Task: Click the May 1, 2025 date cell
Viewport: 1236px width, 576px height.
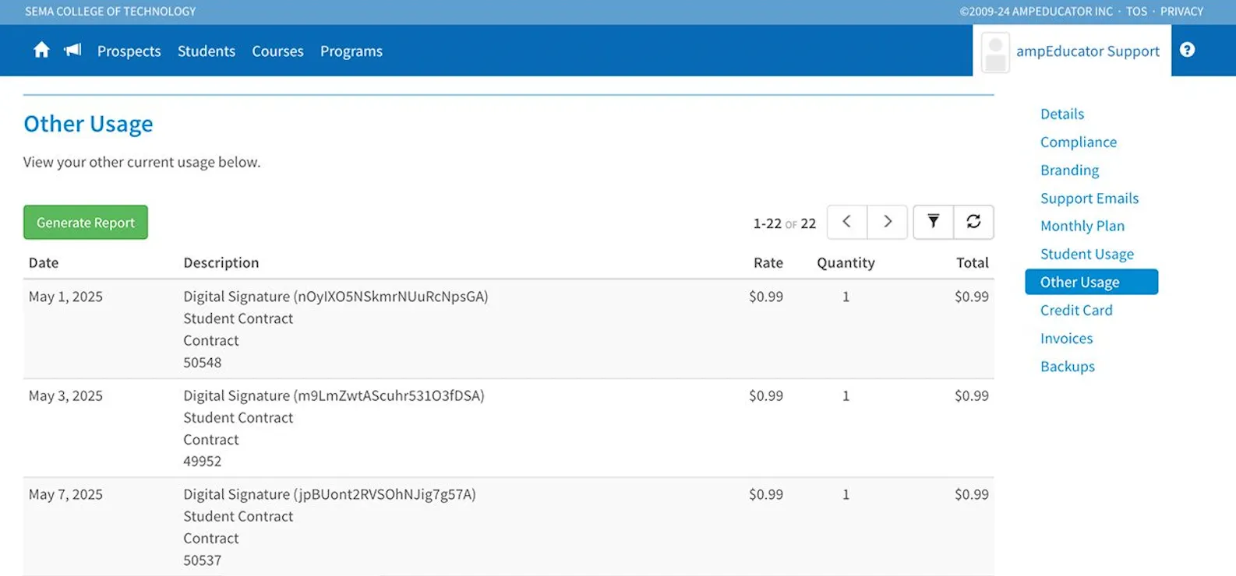Action: click(x=65, y=297)
